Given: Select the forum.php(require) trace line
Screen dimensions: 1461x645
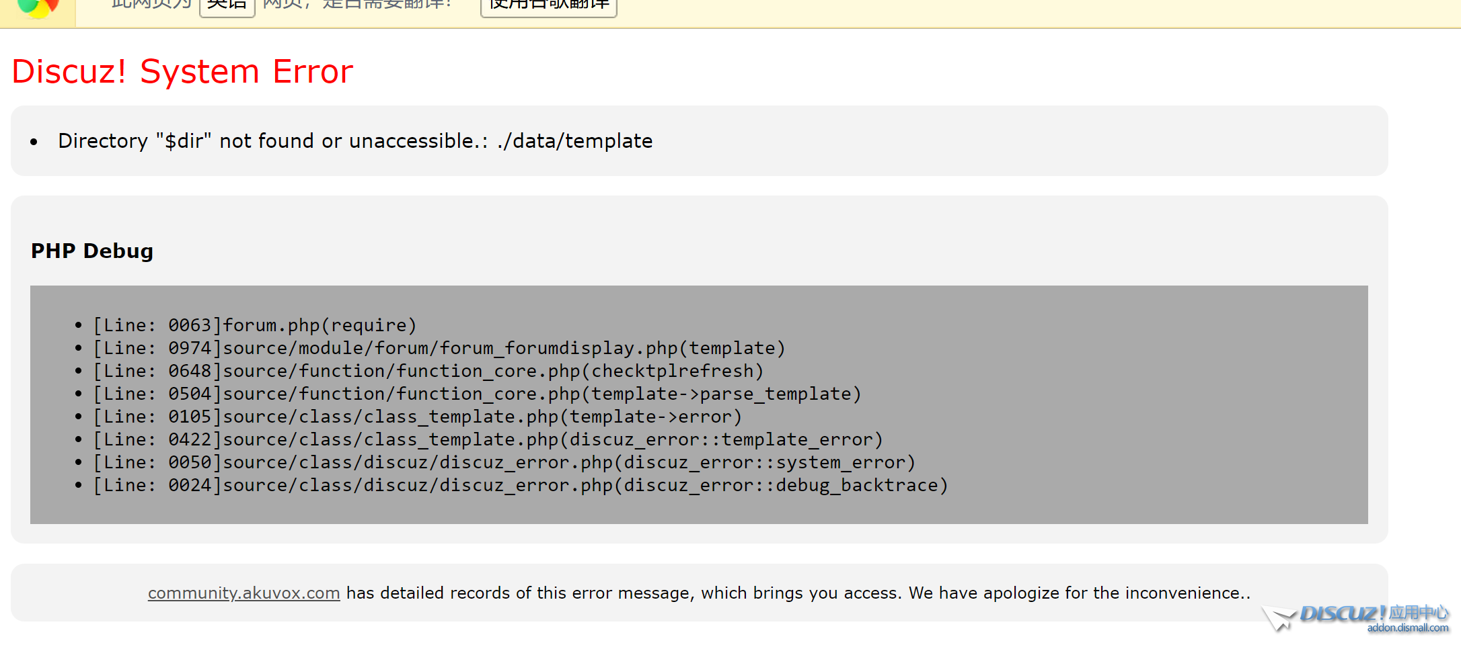Looking at the screenshot, I should click(255, 325).
